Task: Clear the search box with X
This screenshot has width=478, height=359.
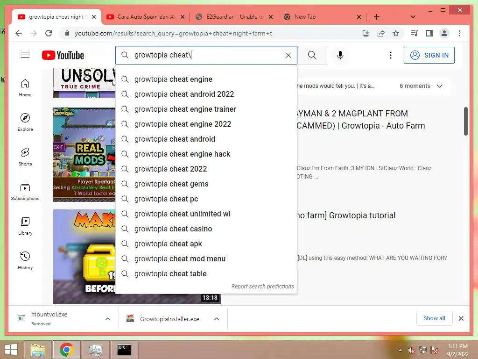Action: (x=288, y=55)
